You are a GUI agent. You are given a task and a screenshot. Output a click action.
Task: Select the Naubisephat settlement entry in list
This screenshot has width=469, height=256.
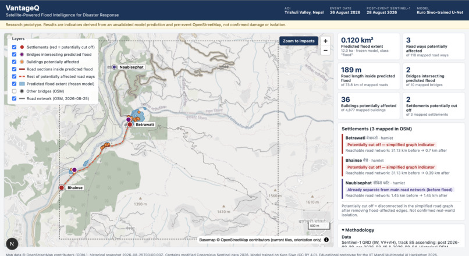coord(401,189)
